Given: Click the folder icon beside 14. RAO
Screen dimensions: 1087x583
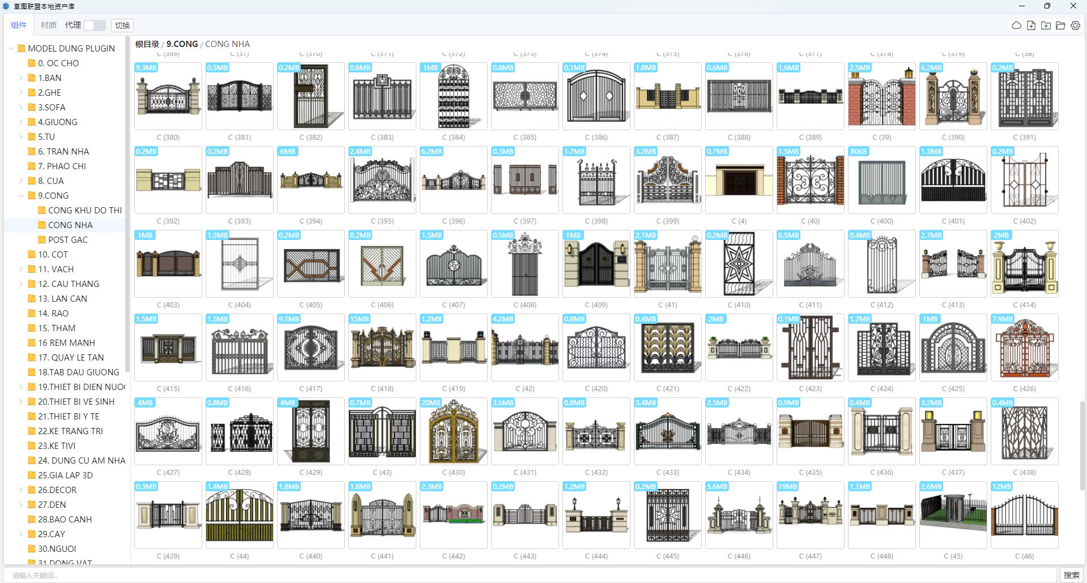Looking at the screenshot, I should point(32,313).
